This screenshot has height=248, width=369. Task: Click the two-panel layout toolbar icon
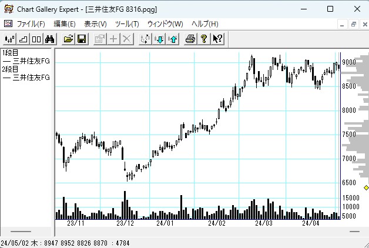pos(36,39)
